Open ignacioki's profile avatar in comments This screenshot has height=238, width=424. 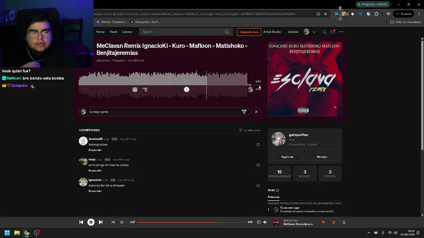[83, 182]
